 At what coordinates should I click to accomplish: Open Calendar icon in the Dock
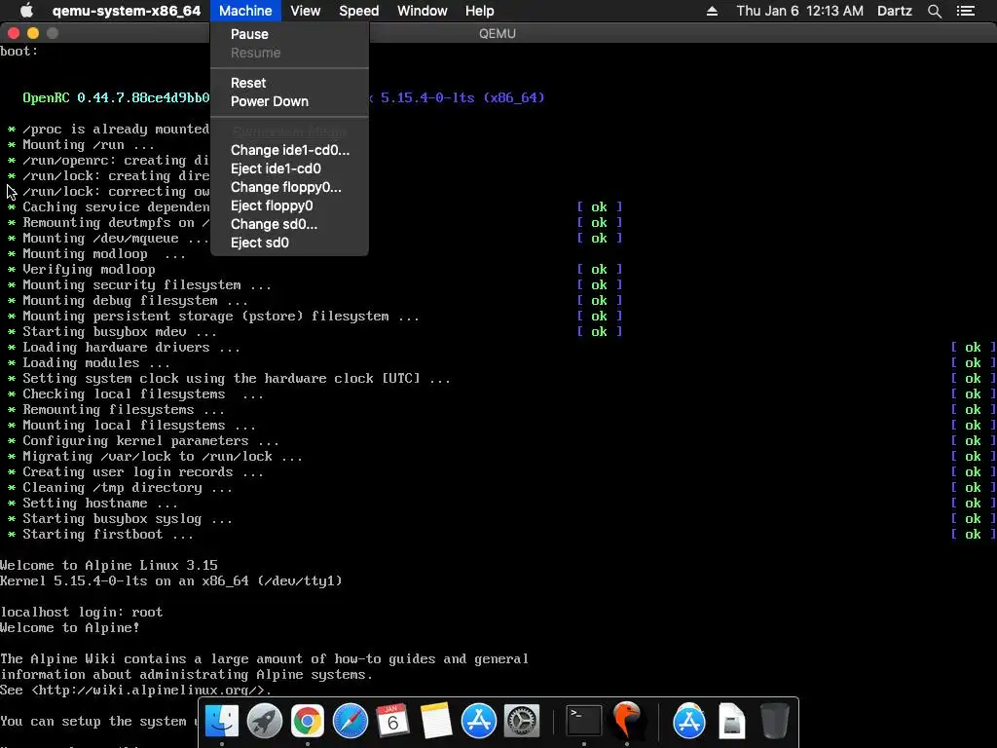393,721
